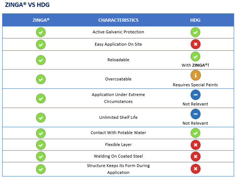The image size is (237, 179).
Task: Click HDG red cross for Welding On Coated Steel
Action: (195, 157)
